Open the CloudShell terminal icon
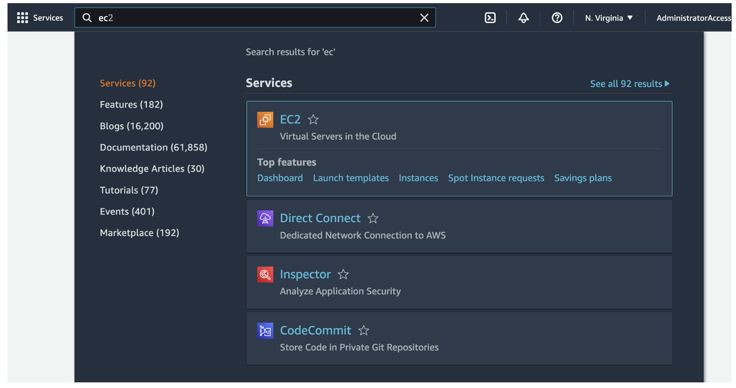Viewport: 736px width, 388px height. click(490, 18)
